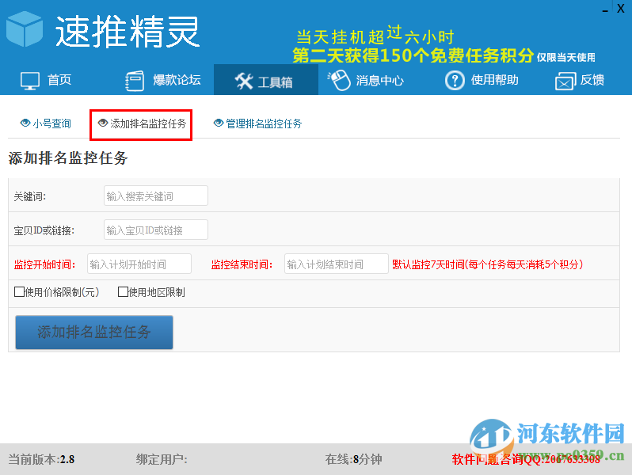Click the 当天挂机超过六小时 banner text

[x=375, y=36]
